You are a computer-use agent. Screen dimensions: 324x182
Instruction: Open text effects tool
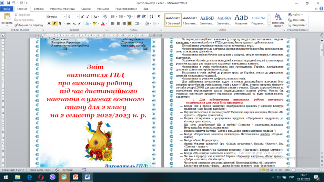[x=88, y=23]
